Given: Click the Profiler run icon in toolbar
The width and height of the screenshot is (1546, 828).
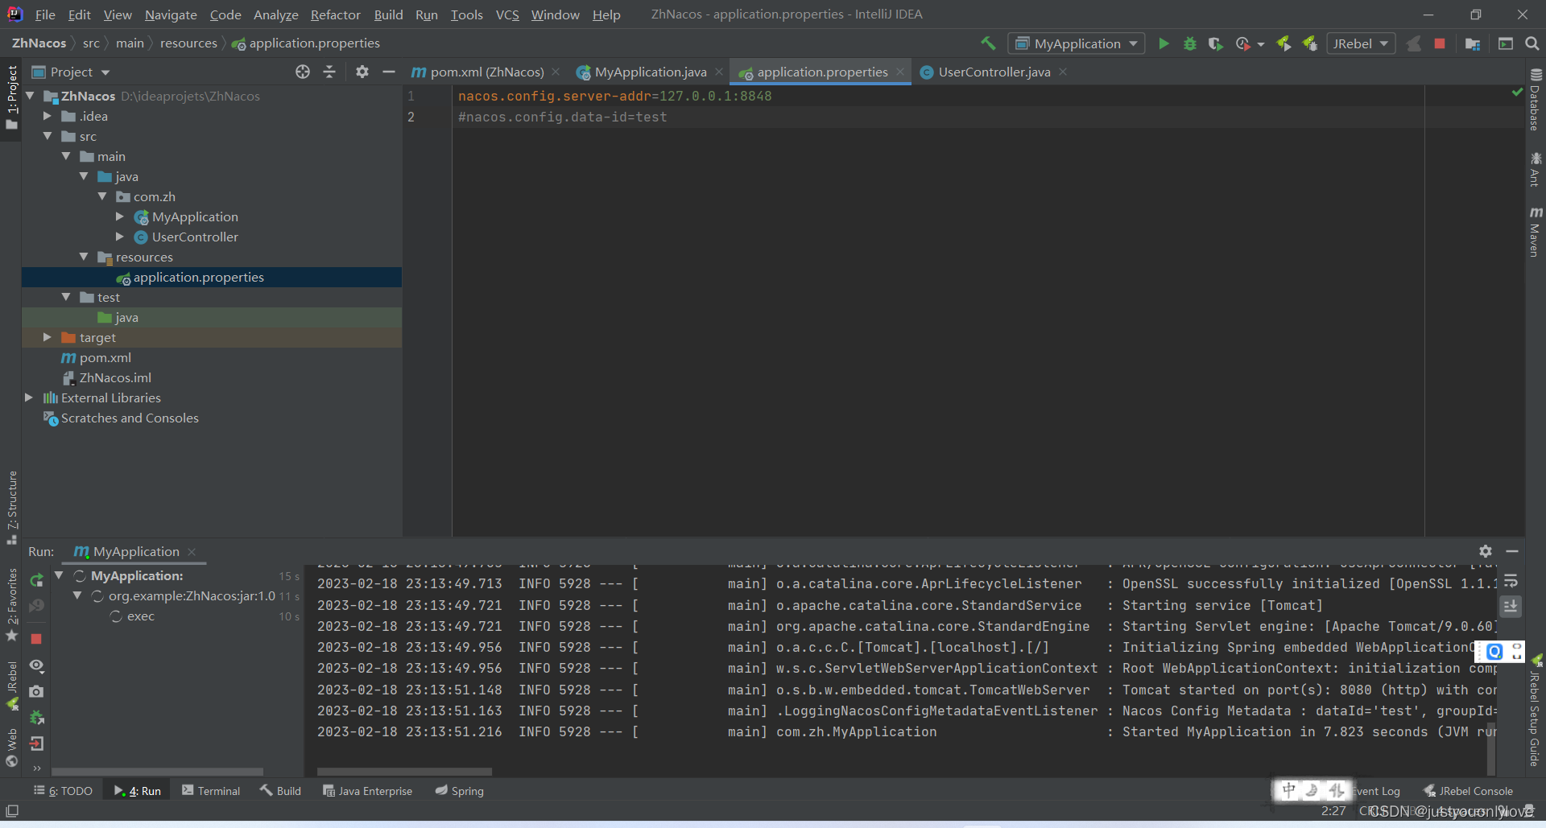Looking at the screenshot, I should (x=1243, y=43).
